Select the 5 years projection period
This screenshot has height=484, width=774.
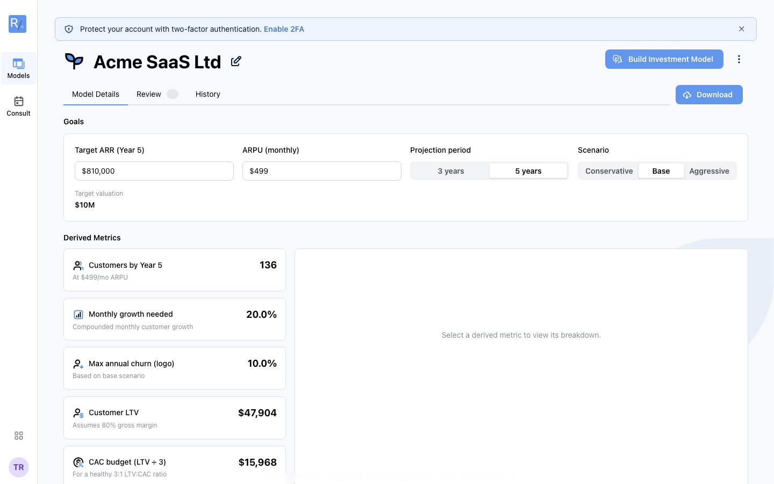[x=528, y=171]
